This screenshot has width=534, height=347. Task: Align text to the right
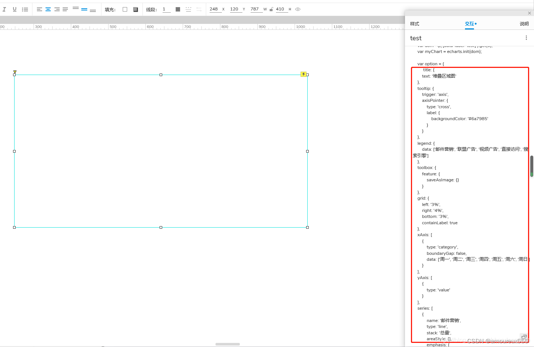coord(56,9)
